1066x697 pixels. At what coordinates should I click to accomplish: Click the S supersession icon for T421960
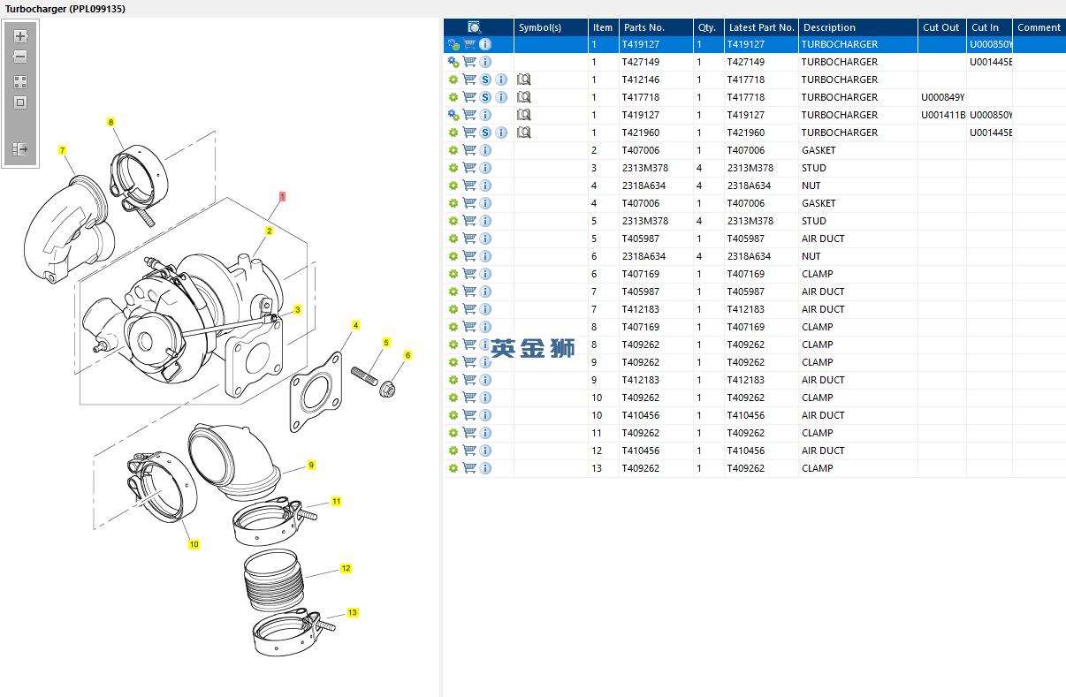(485, 133)
